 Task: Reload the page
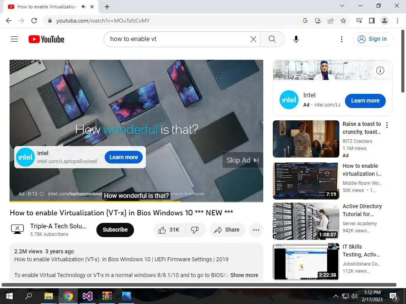(x=34, y=21)
